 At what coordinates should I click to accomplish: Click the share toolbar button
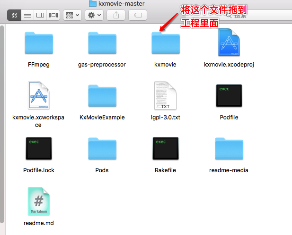[x=116, y=15]
